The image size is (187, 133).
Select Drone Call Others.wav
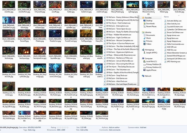[174, 33]
